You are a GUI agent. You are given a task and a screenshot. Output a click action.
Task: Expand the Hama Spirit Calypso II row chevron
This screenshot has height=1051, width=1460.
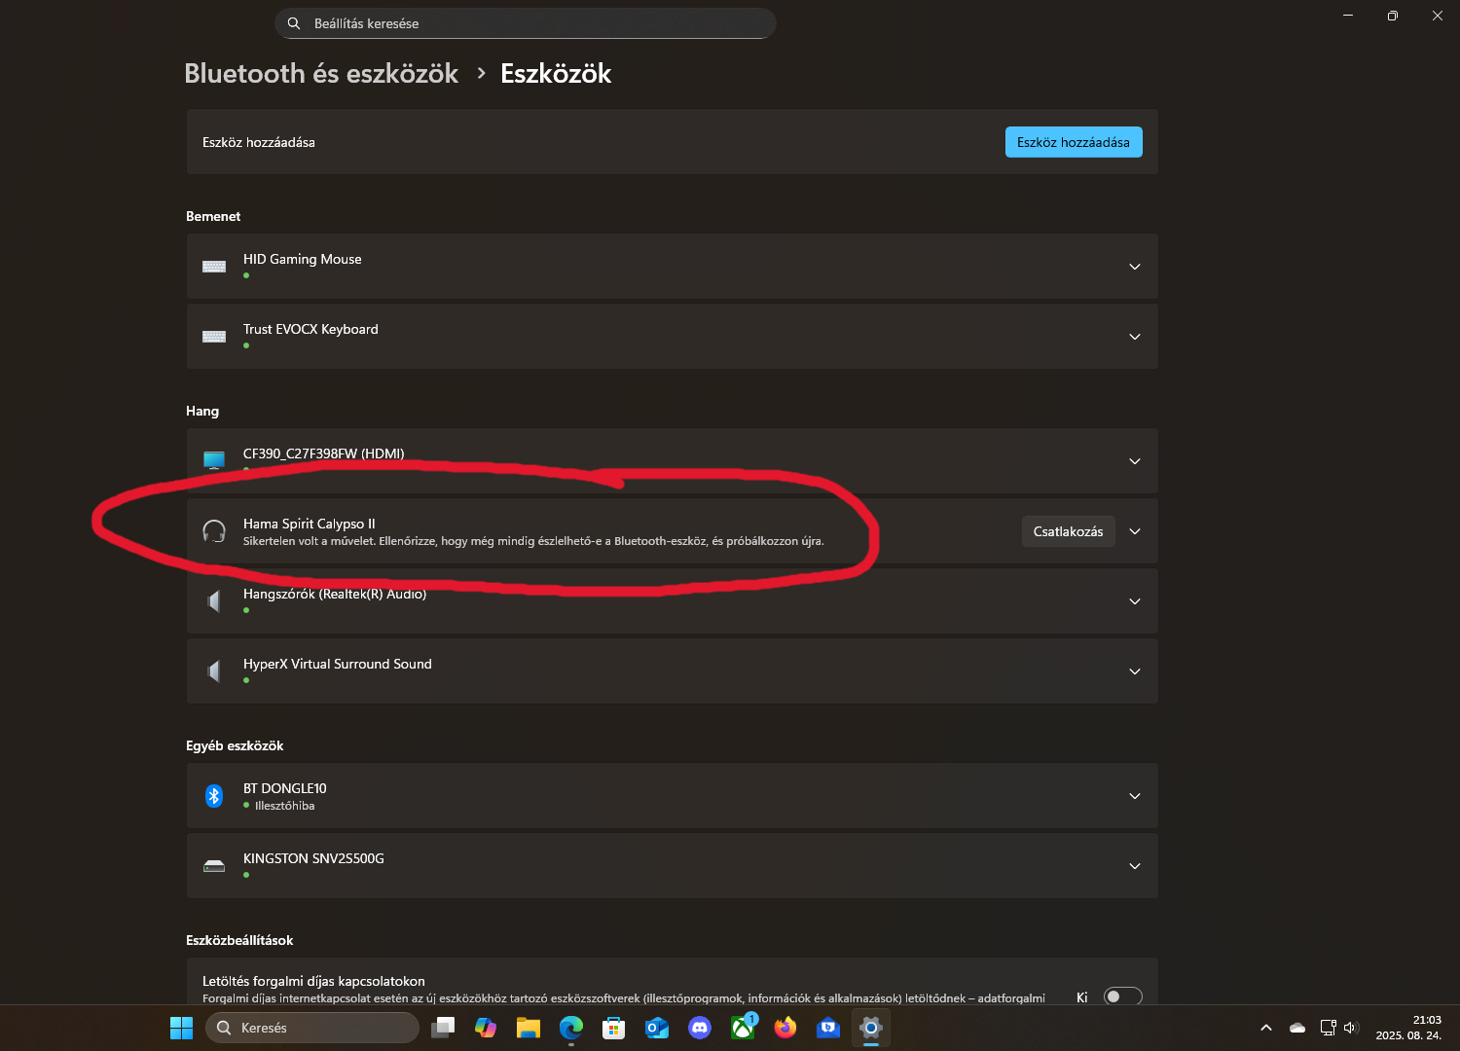1135,531
